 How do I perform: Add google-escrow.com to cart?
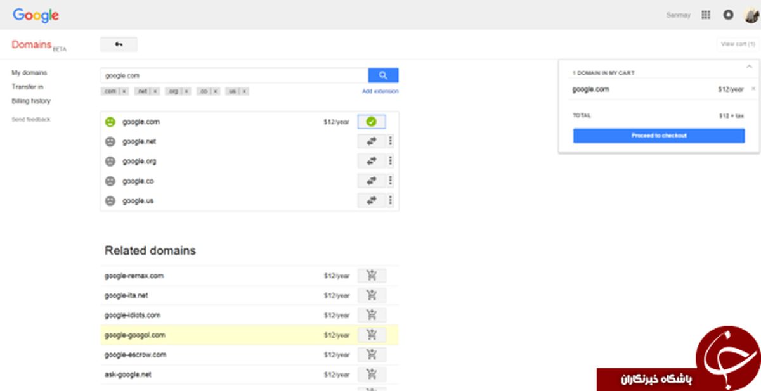tap(372, 355)
